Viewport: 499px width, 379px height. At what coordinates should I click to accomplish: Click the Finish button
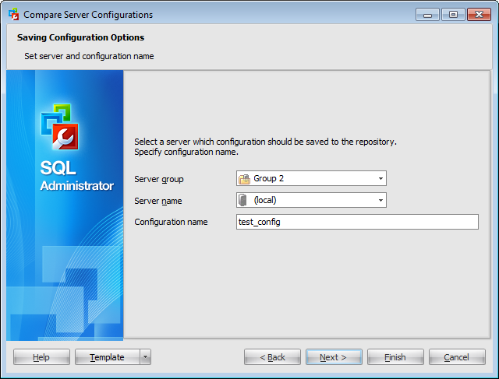395,357
